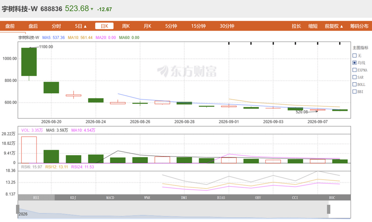Switch to the CCI indicator tab

[295, 198]
